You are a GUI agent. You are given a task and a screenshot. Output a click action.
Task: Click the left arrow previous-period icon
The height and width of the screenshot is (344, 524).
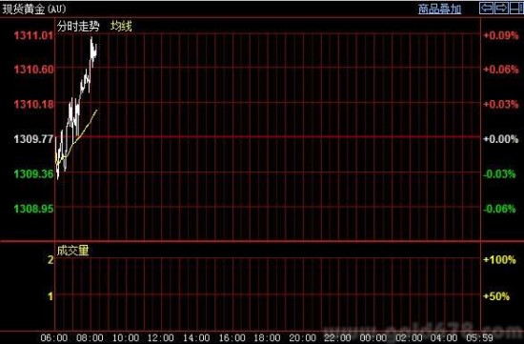(486, 8)
